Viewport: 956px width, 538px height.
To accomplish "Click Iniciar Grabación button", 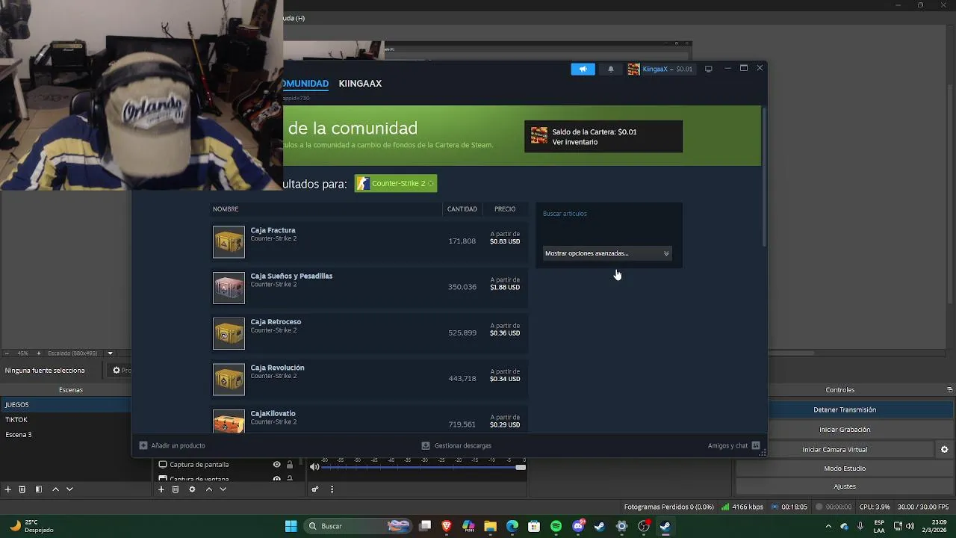I will pos(845,430).
